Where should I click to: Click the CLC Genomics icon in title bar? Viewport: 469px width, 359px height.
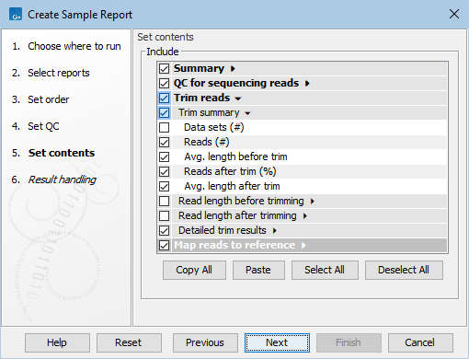click(16, 15)
